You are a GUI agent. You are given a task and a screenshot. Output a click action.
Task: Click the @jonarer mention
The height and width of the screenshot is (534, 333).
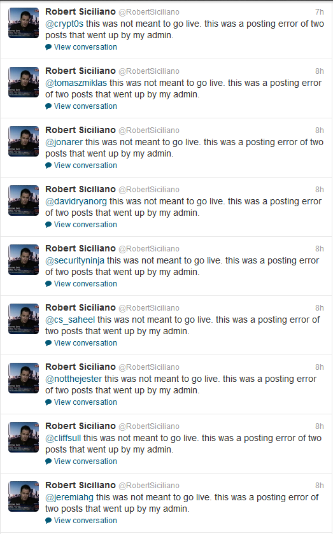pyautogui.click(x=64, y=143)
